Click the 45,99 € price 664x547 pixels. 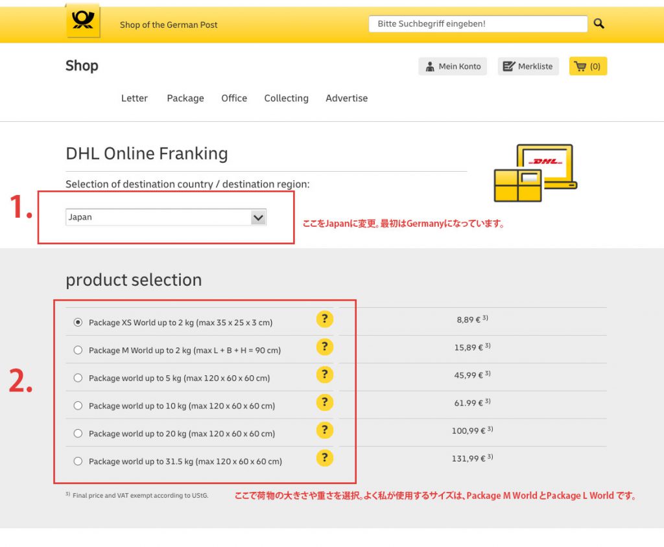click(472, 375)
